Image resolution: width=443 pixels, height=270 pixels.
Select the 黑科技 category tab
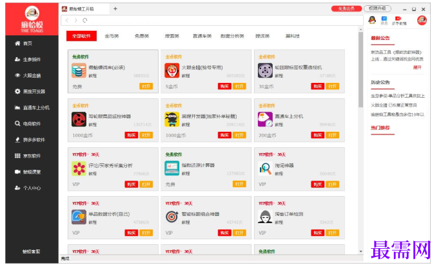292,36
